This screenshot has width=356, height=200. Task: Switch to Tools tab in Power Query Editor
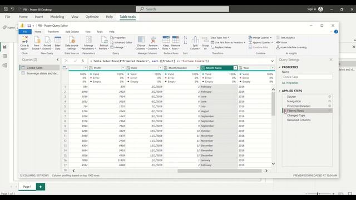100,32
